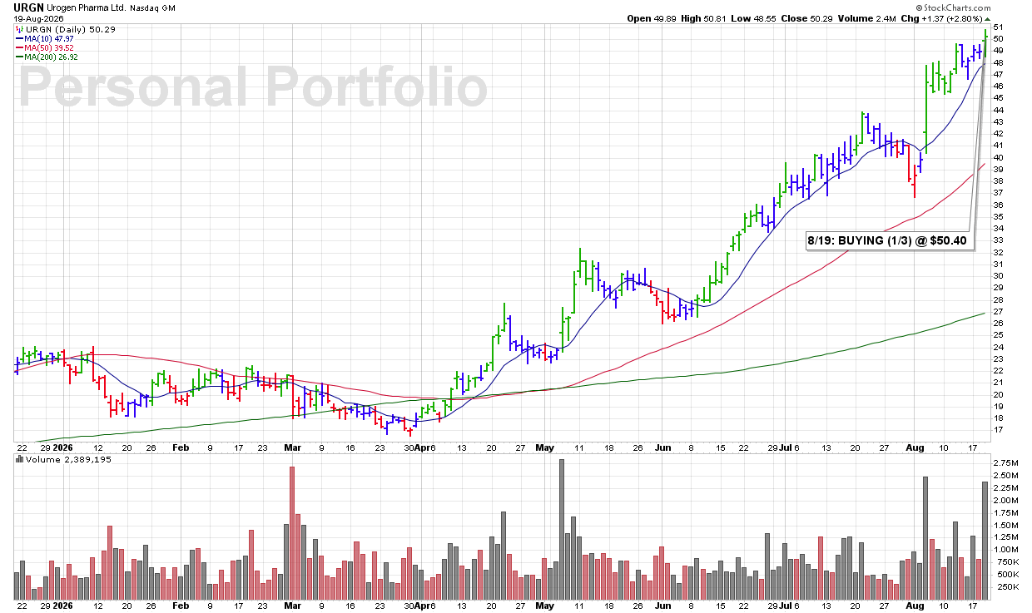Click the 'Jul' date axis label
This screenshot has width=1032, height=613.
click(x=785, y=447)
